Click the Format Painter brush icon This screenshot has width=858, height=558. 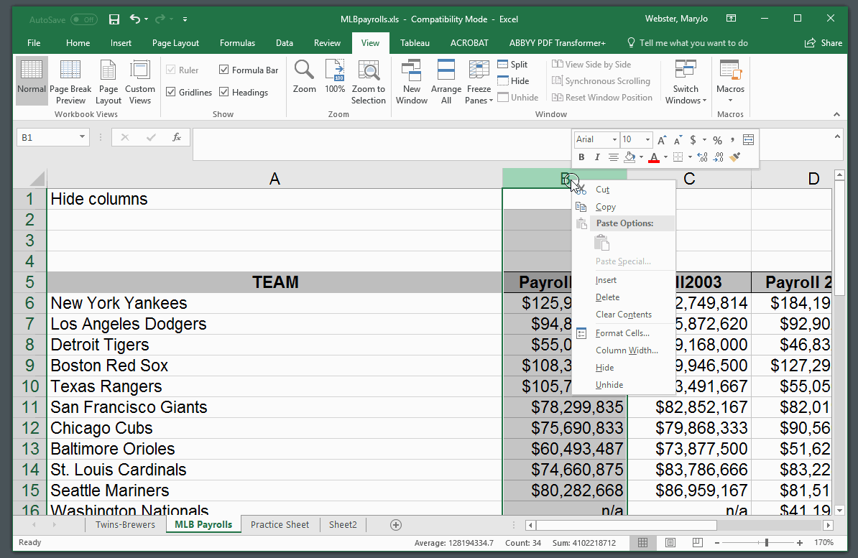(735, 157)
